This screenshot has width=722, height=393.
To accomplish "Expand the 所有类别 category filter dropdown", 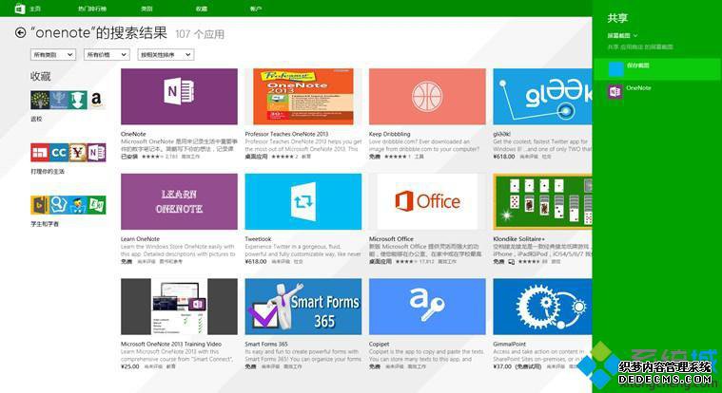I will click(53, 55).
